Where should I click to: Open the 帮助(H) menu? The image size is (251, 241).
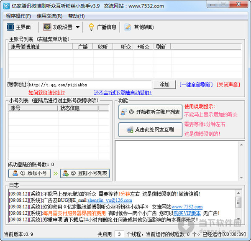point(76,16)
